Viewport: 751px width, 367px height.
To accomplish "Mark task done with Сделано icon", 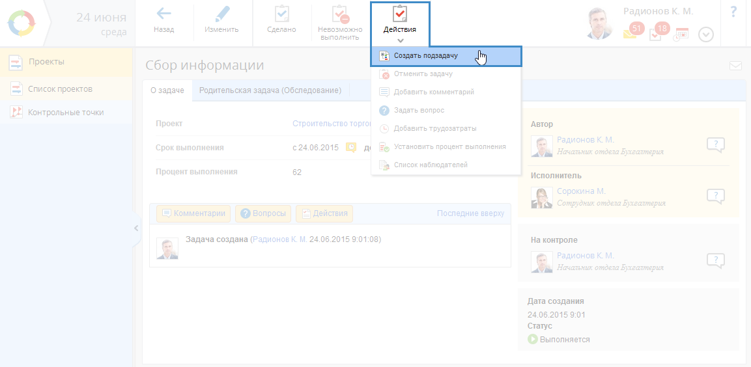I will [x=281, y=14].
